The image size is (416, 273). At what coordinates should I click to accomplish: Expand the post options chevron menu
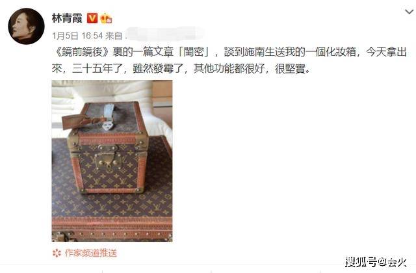click(x=409, y=12)
